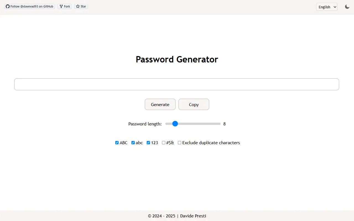
Task: Generate a new password
Action: point(160,104)
